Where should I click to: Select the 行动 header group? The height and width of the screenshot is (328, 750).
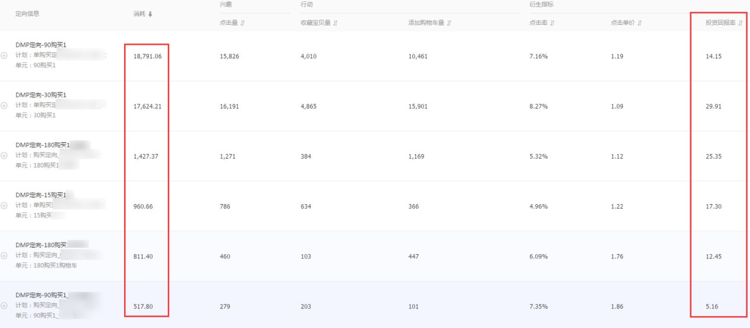[x=306, y=5]
